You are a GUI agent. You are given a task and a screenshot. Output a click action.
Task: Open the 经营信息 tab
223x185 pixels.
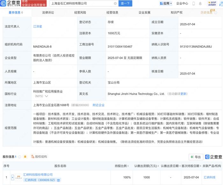point(112,12)
